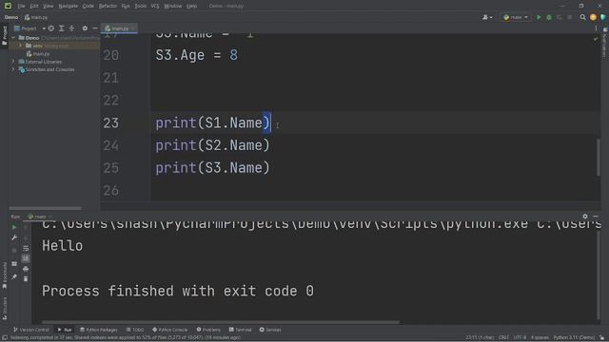Screen dimensions: 609x342
Task: Open run configuration wrench icon in Run panel
Action: [x=14, y=237]
